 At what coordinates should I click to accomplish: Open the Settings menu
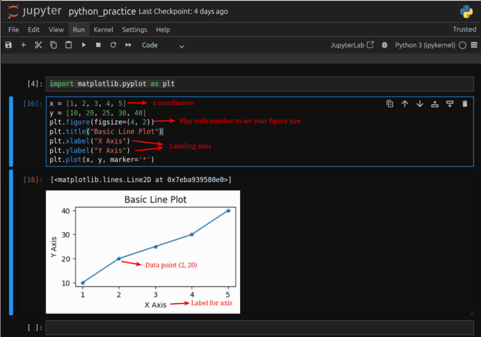(134, 30)
